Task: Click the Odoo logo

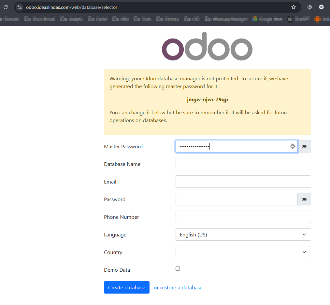Action: pyautogui.click(x=207, y=46)
